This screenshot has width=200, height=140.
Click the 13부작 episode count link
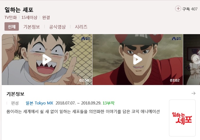pos(108,103)
